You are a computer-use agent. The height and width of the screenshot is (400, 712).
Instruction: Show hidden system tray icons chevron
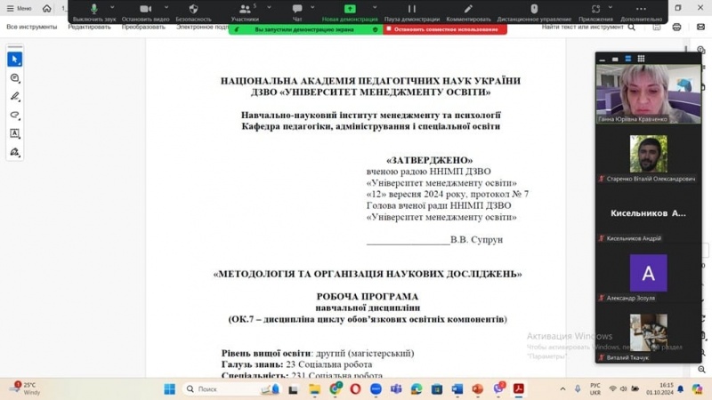[562, 389]
